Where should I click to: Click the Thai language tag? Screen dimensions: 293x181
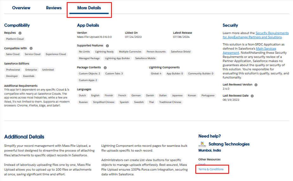[151, 102]
